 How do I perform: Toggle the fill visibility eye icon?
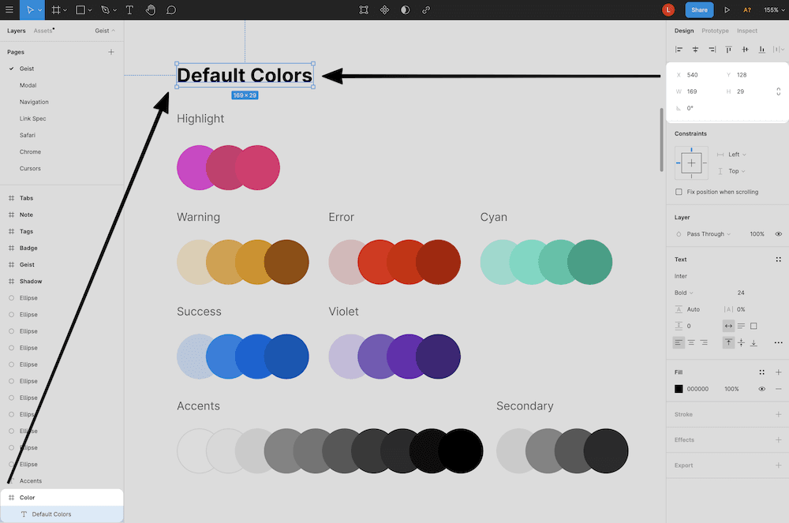(762, 389)
